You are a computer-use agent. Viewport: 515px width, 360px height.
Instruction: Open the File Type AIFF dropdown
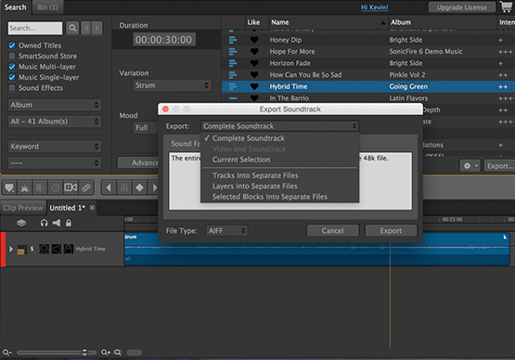[x=226, y=231]
